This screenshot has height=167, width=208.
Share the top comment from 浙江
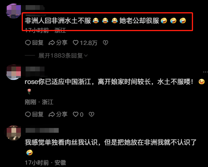tap(58, 43)
